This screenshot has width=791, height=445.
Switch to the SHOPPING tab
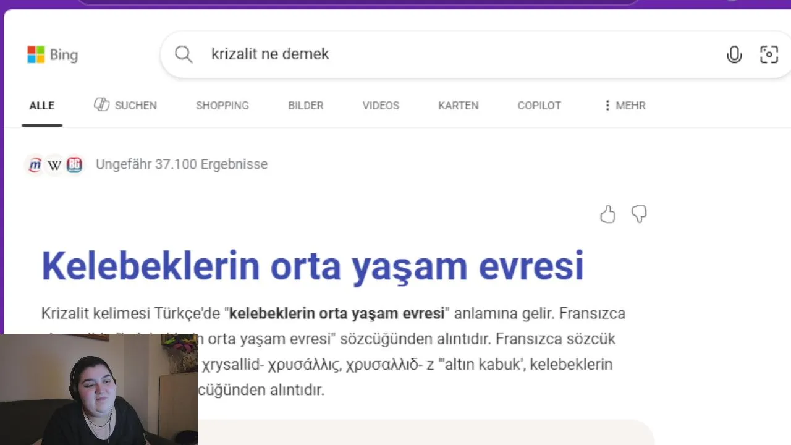(222, 106)
